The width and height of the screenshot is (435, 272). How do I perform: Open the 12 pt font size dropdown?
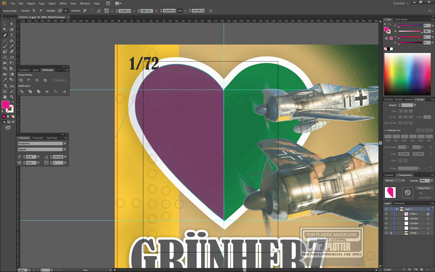[x=38, y=157]
